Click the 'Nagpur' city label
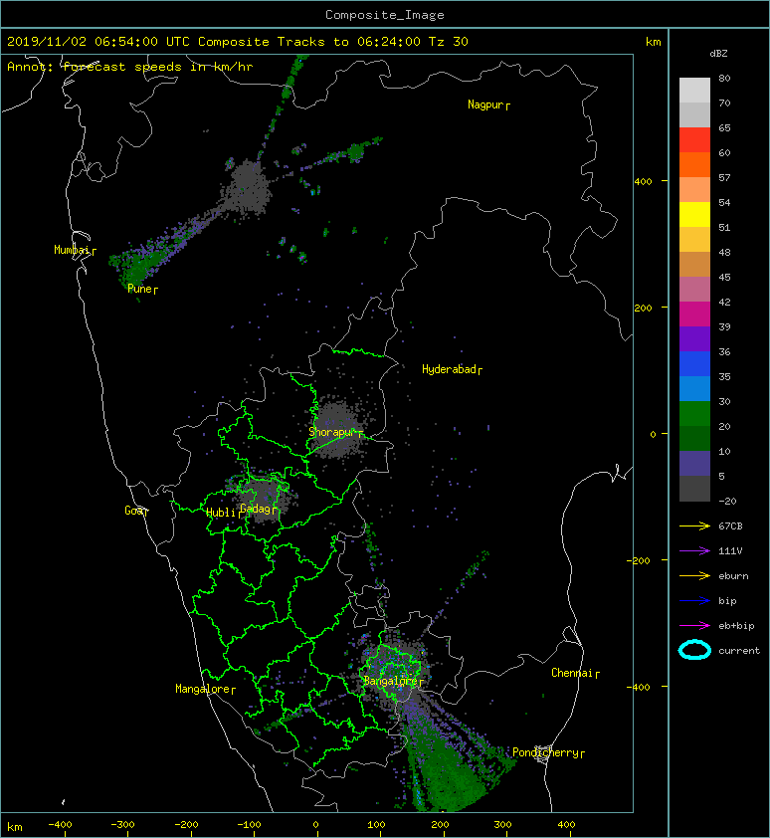 487,105
